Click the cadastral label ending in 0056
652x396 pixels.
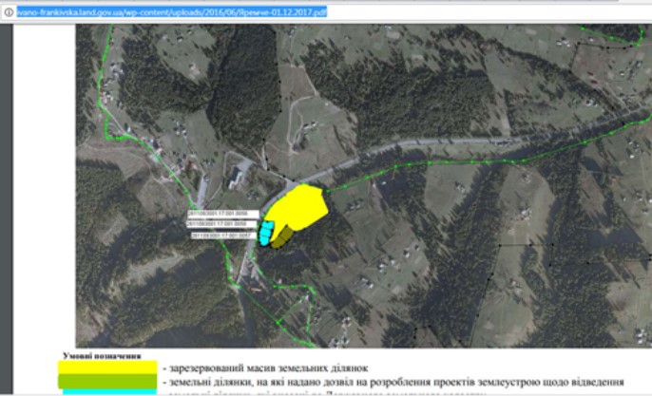pos(220,215)
